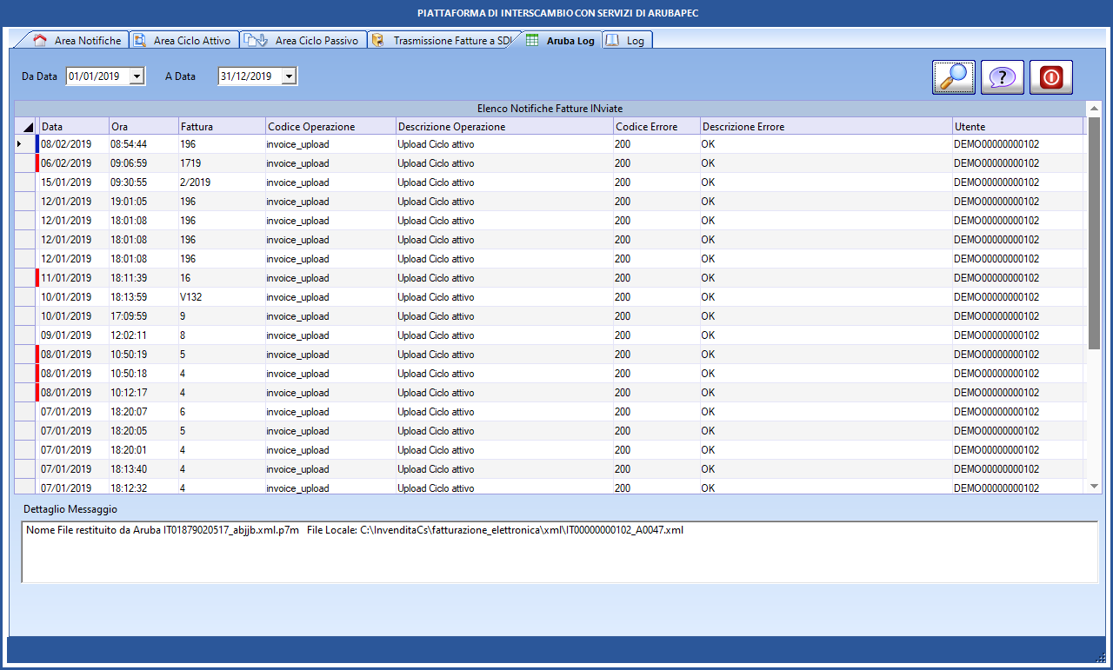The image size is (1113, 670).
Task: Click the time cell 18:11:39
Action: [143, 278]
